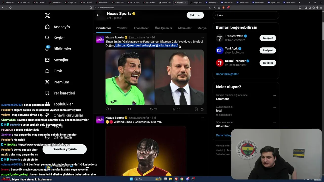
Task: Switch to the Makaleler tab
Action: (x=185, y=28)
